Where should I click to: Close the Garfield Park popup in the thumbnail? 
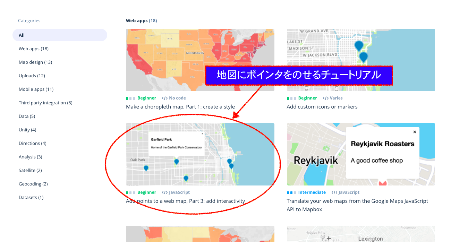(203, 133)
